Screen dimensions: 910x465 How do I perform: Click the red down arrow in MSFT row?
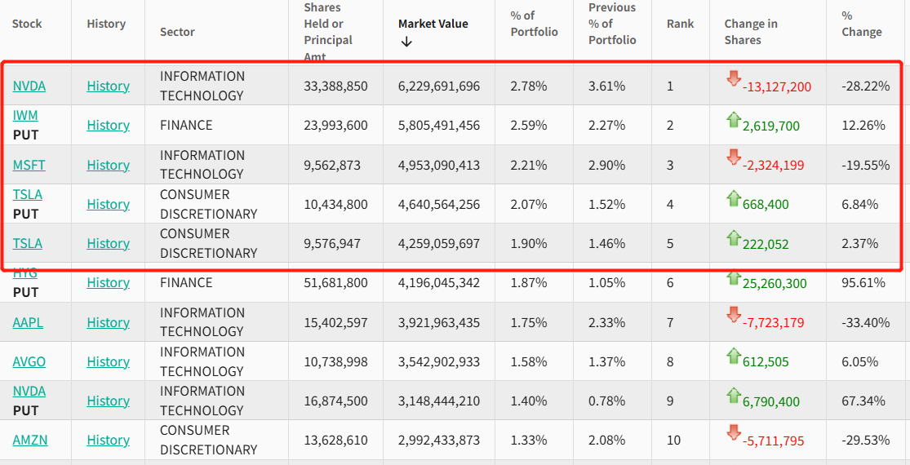click(733, 157)
